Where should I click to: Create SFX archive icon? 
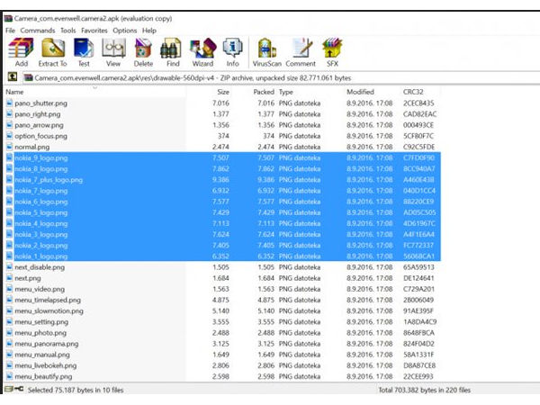click(x=332, y=52)
